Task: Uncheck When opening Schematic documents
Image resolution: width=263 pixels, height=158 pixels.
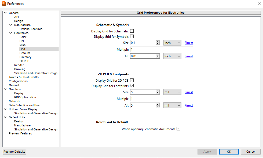Action: [178, 129]
